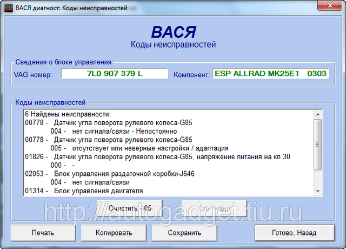Click the 'Сведения о блоке управления' group label

pyautogui.click(x=63, y=62)
